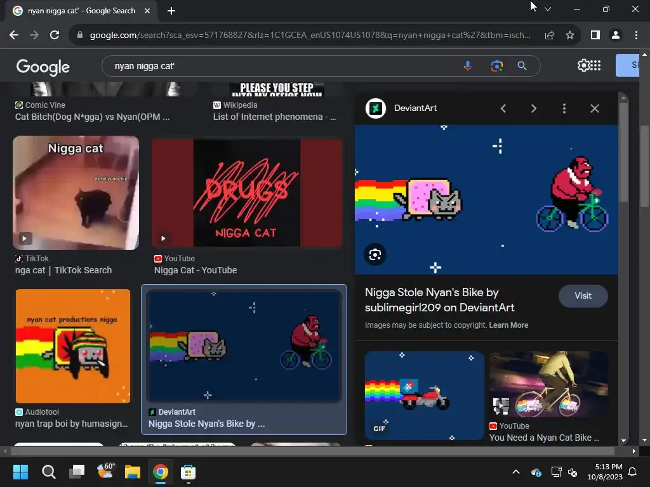Open the Comic Vine result link
650x487 pixels.
(93, 117)
